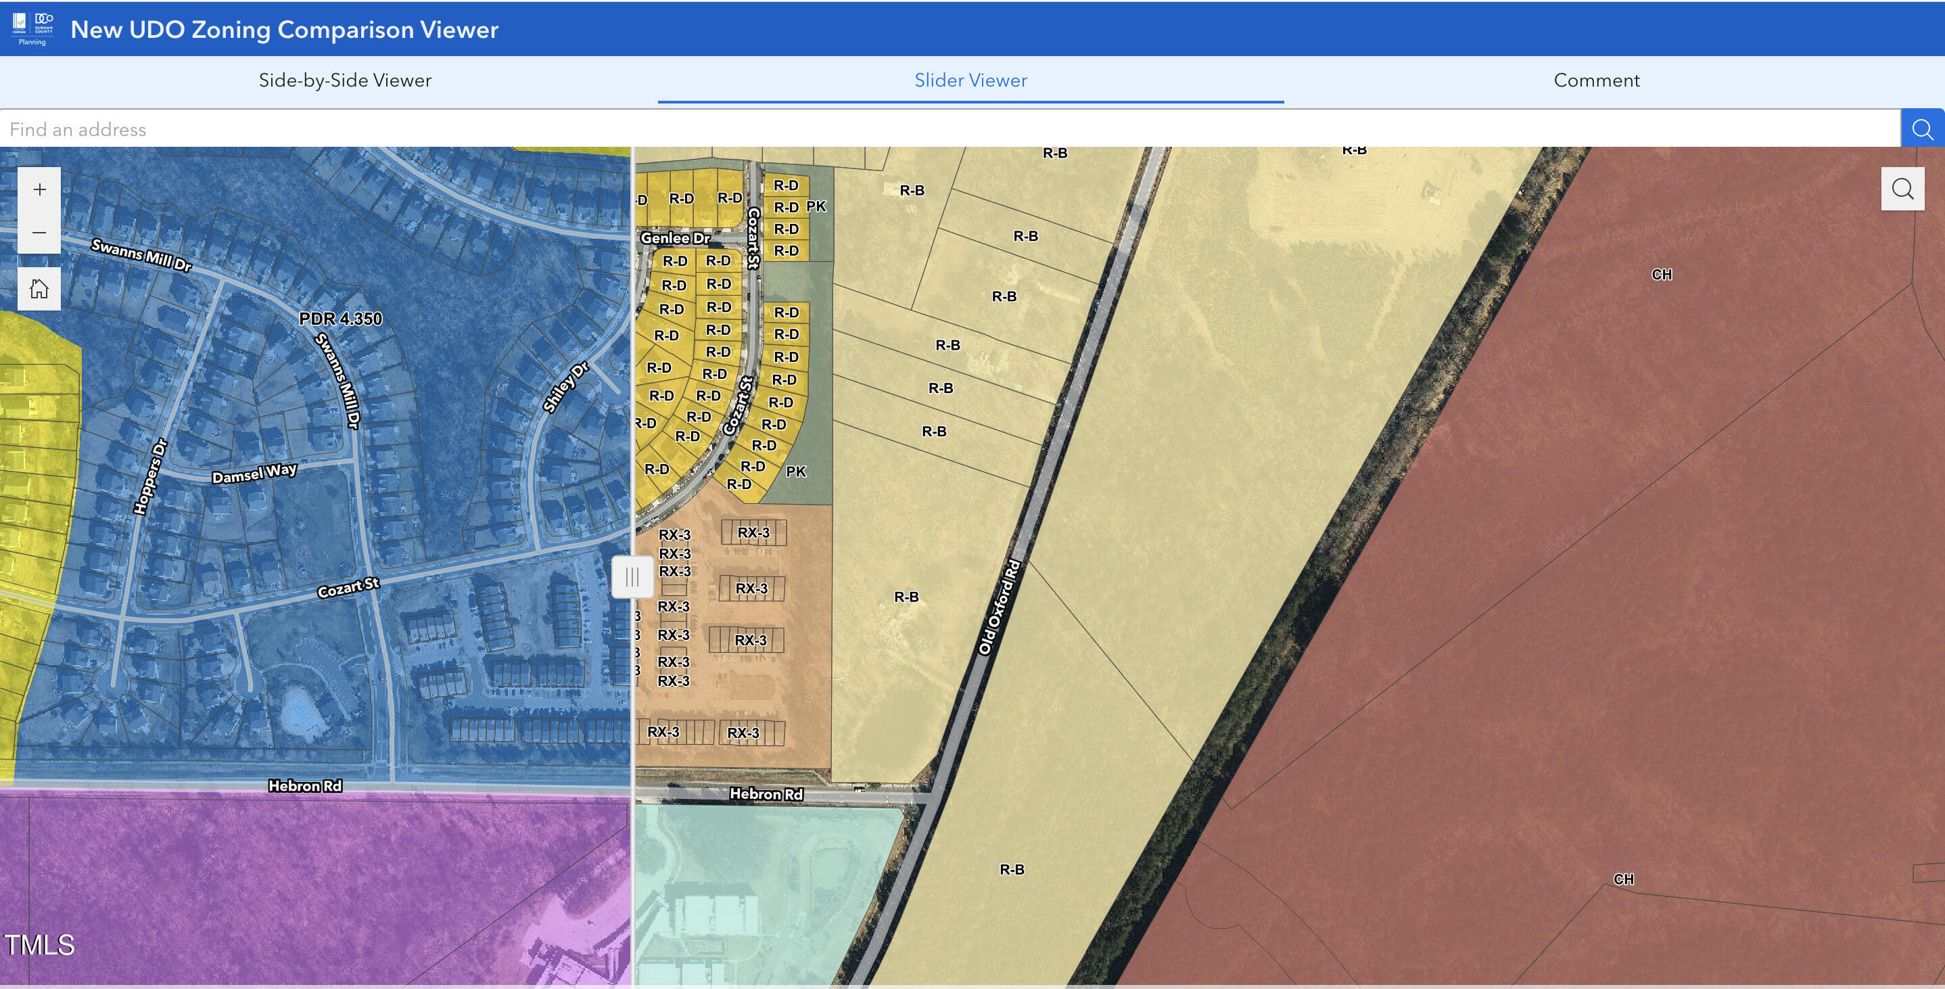The width and height of the screenshot is (1945, 989).
Task: Click the R-B parcel south of Hebron Rd
Action: coord(1012,870)
